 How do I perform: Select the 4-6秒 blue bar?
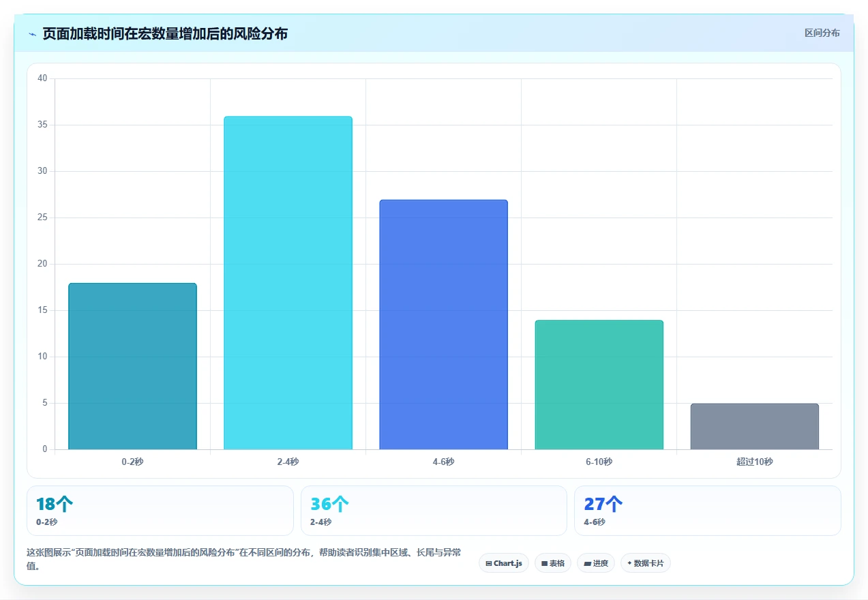443,325
